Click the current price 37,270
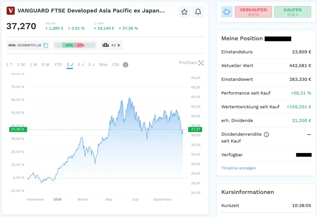 tap(21, 26)
